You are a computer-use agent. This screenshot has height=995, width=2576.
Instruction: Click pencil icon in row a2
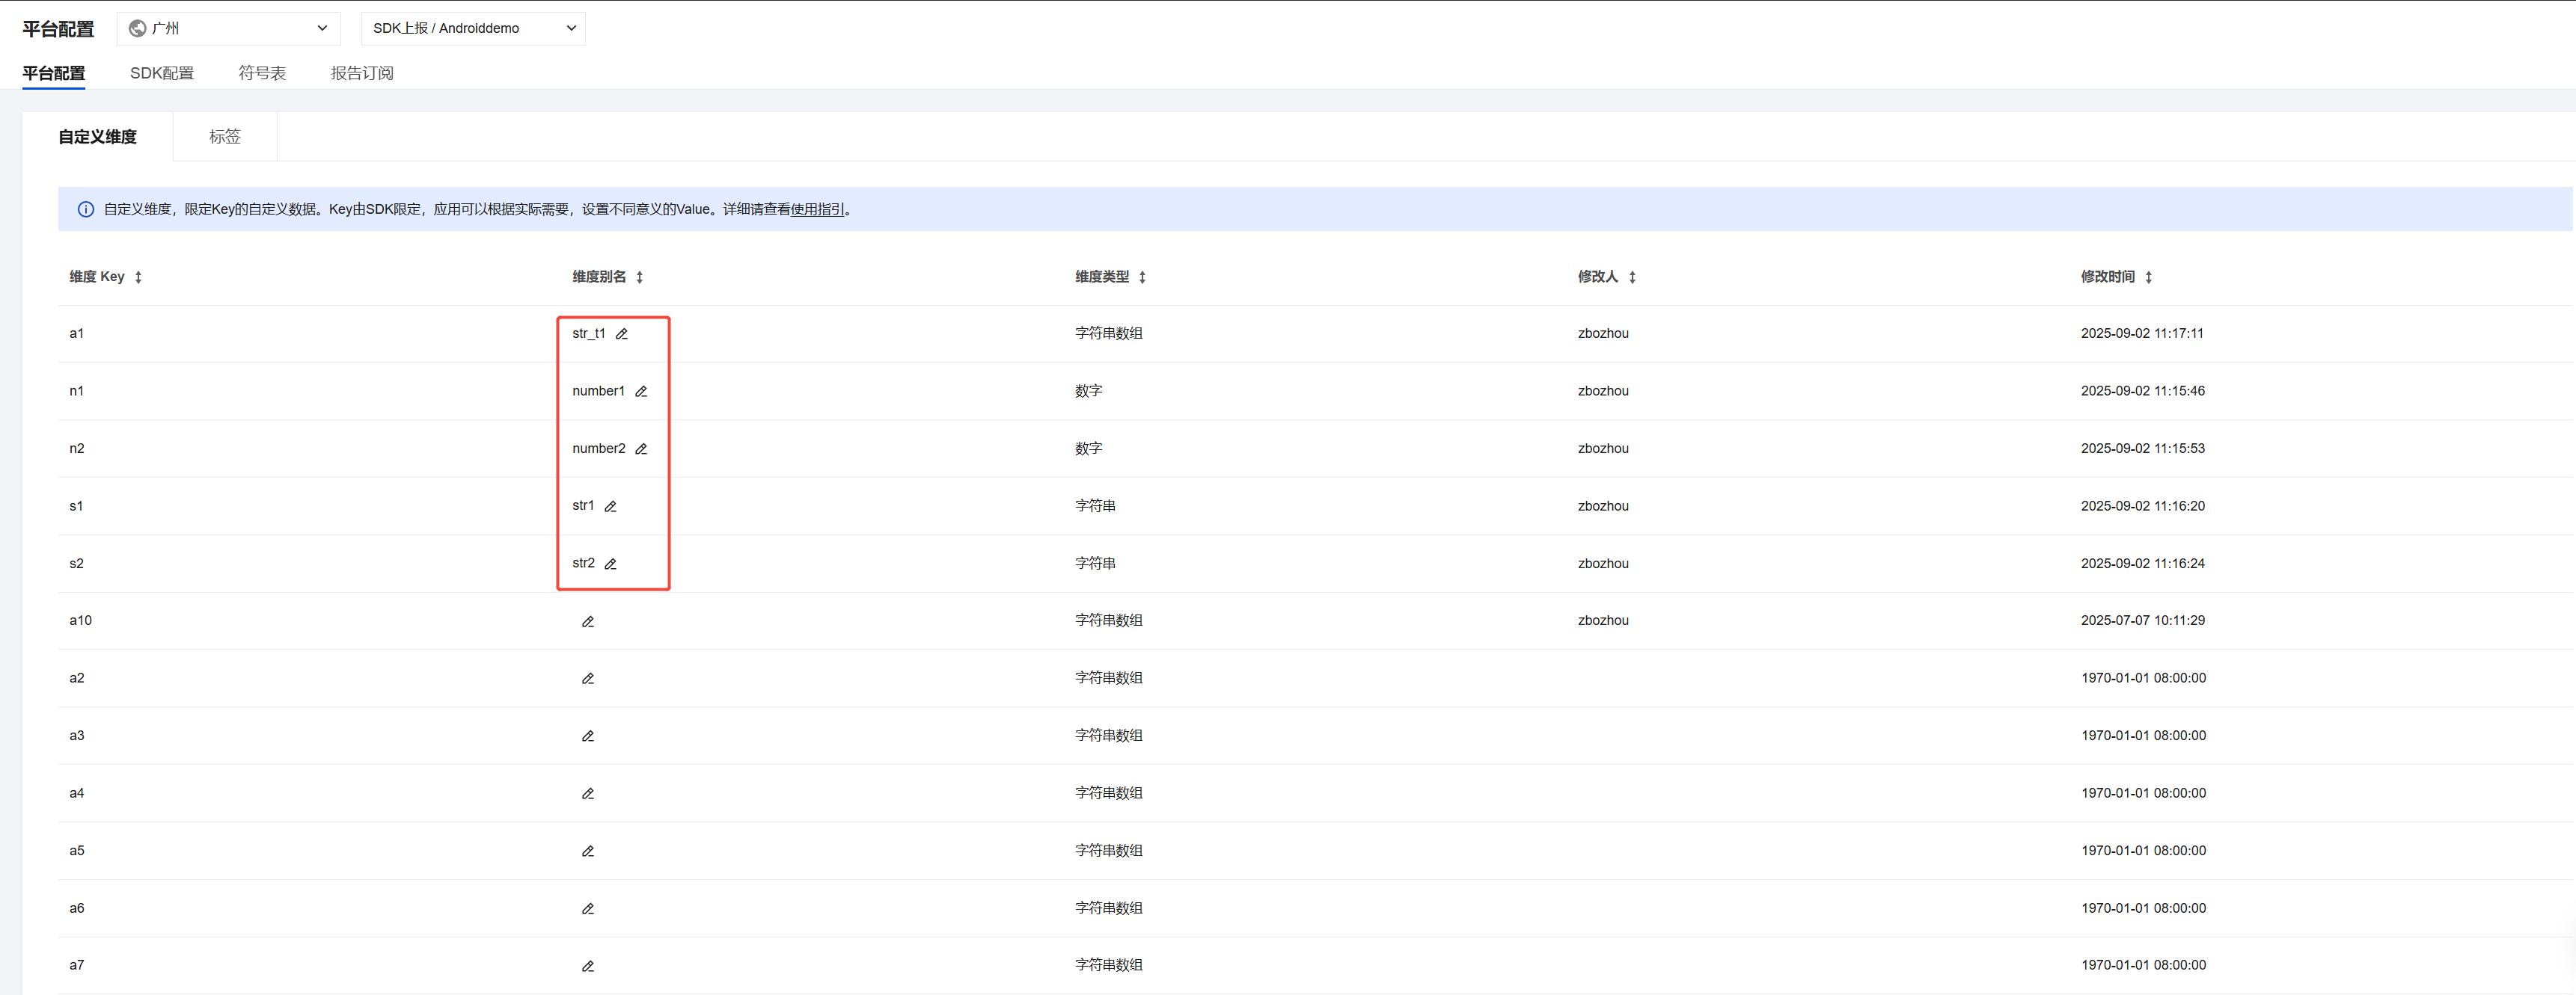tap(588, 678)
